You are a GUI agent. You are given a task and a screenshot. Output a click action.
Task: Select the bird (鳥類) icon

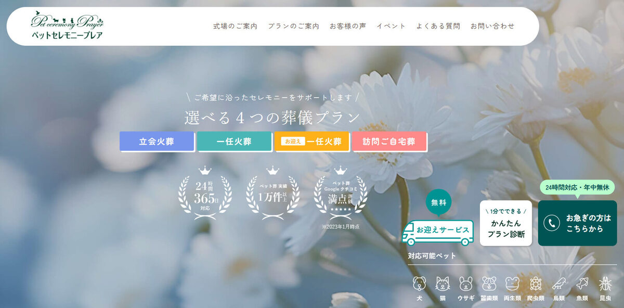coord(559,284)
